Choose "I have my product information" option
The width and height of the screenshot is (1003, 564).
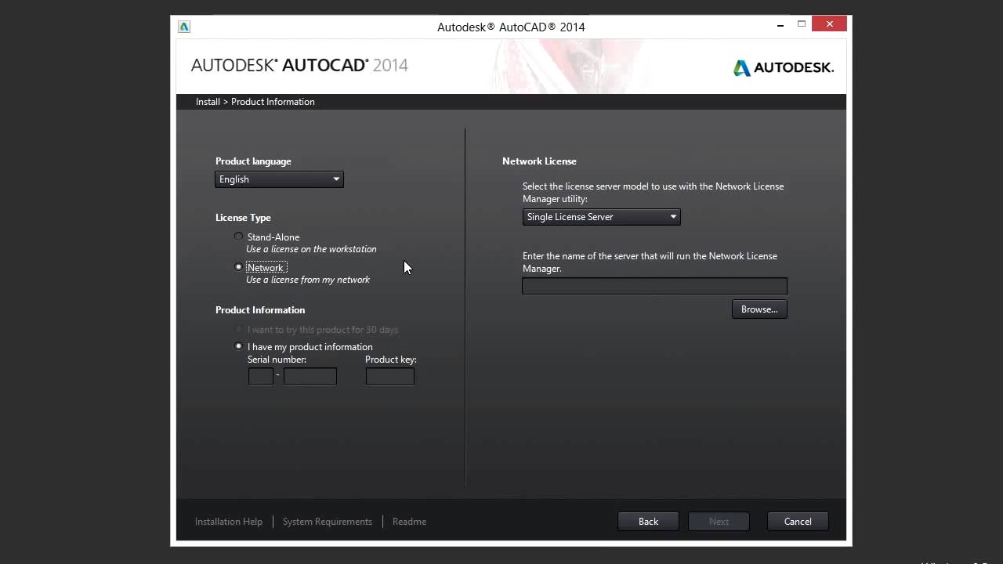tap(239, 346)
